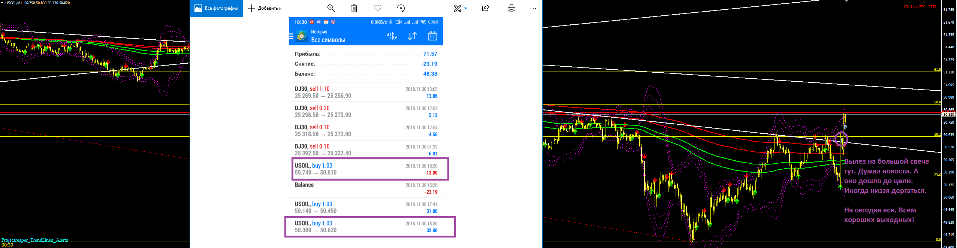Tap the battery indicator showing 25
957x248 pixels.
[433, 22]
